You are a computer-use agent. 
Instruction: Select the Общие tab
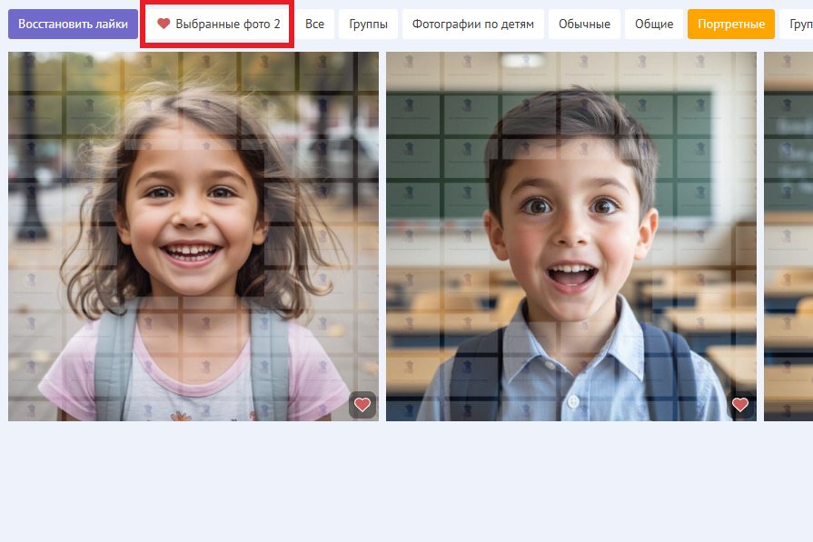(x=654, y=24)
